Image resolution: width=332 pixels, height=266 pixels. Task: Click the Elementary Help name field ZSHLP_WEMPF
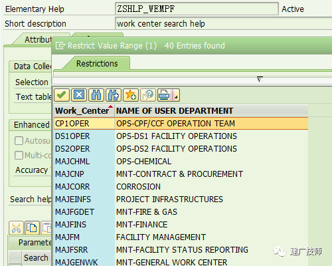click(x=197, y=9)
